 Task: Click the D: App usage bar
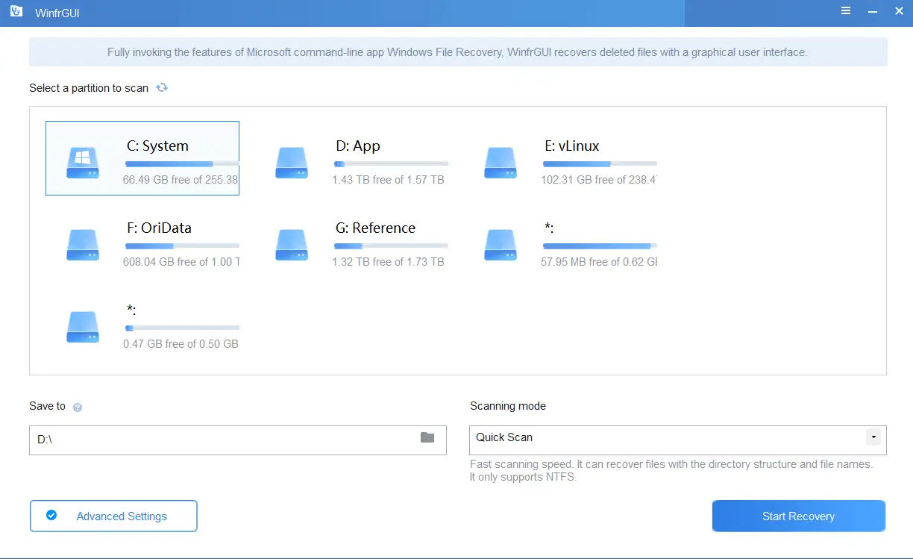pos(392,163)
